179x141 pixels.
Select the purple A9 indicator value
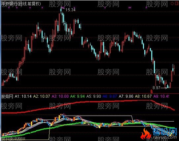tap(161, 96)
